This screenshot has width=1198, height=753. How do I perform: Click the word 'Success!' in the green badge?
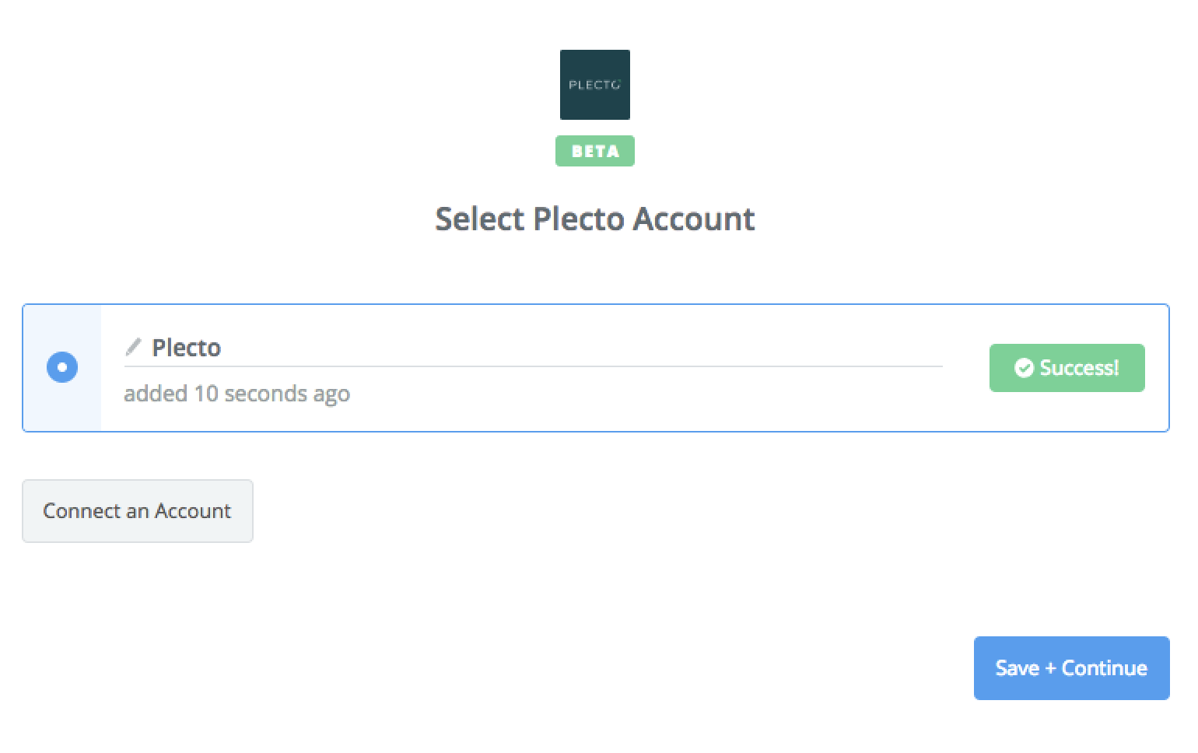point(1080,368)
